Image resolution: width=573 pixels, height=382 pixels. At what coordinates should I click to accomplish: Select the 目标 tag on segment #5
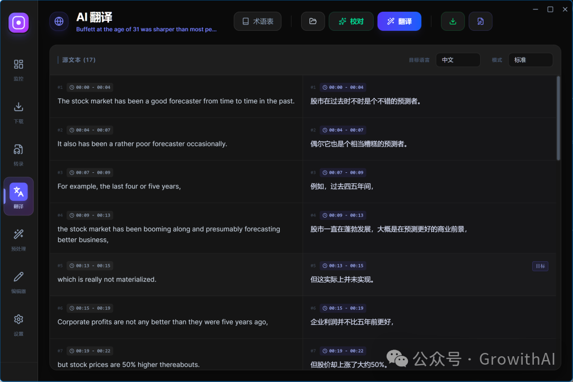(540, 266)
